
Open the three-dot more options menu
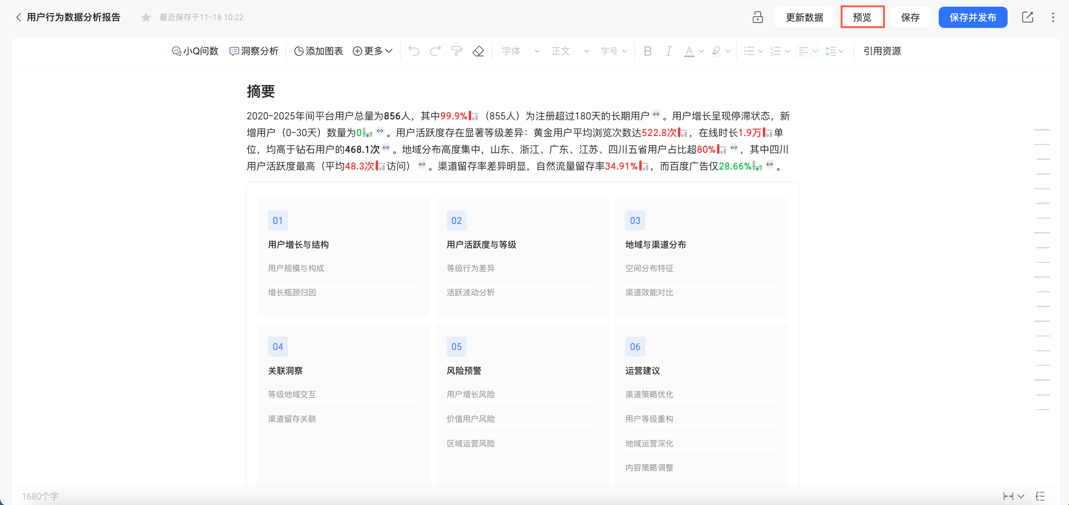[x=1053, y=17]
